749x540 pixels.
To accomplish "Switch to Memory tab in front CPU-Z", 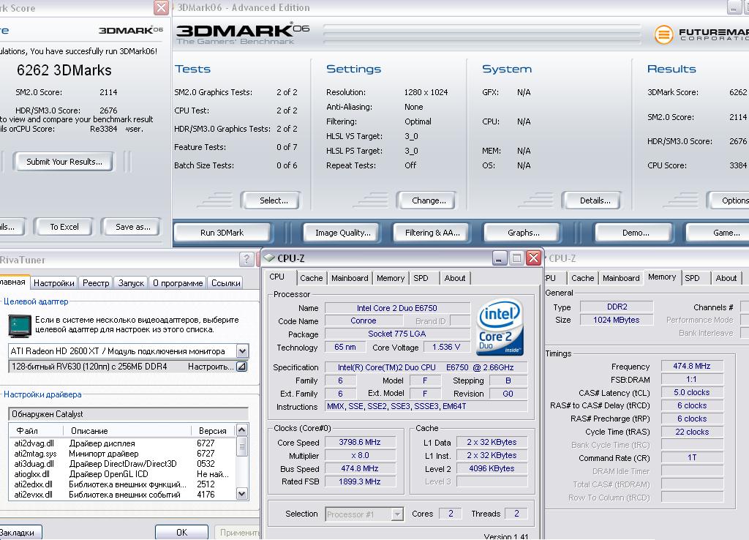I will click(391, 278).
